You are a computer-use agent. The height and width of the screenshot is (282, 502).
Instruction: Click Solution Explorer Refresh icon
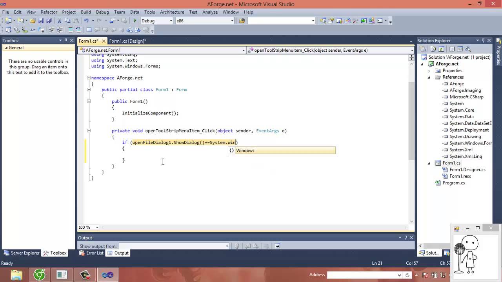tap(441, 49)
